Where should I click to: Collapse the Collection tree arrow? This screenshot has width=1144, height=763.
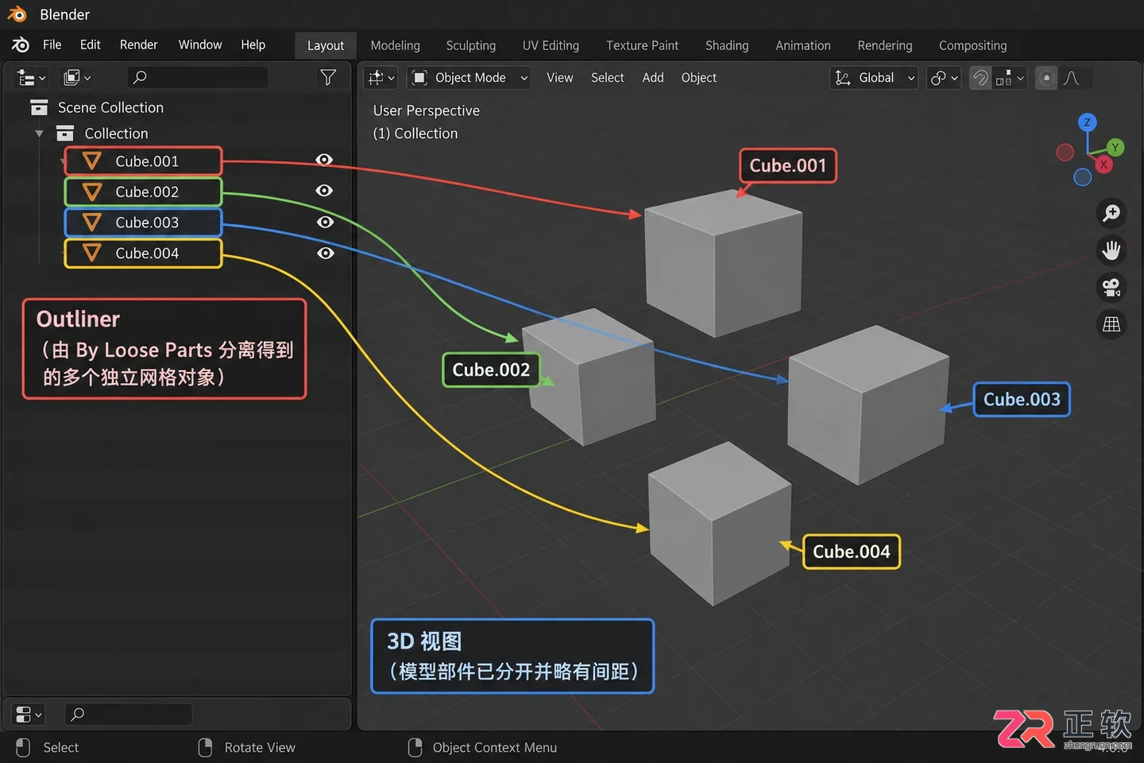(39, 134)
